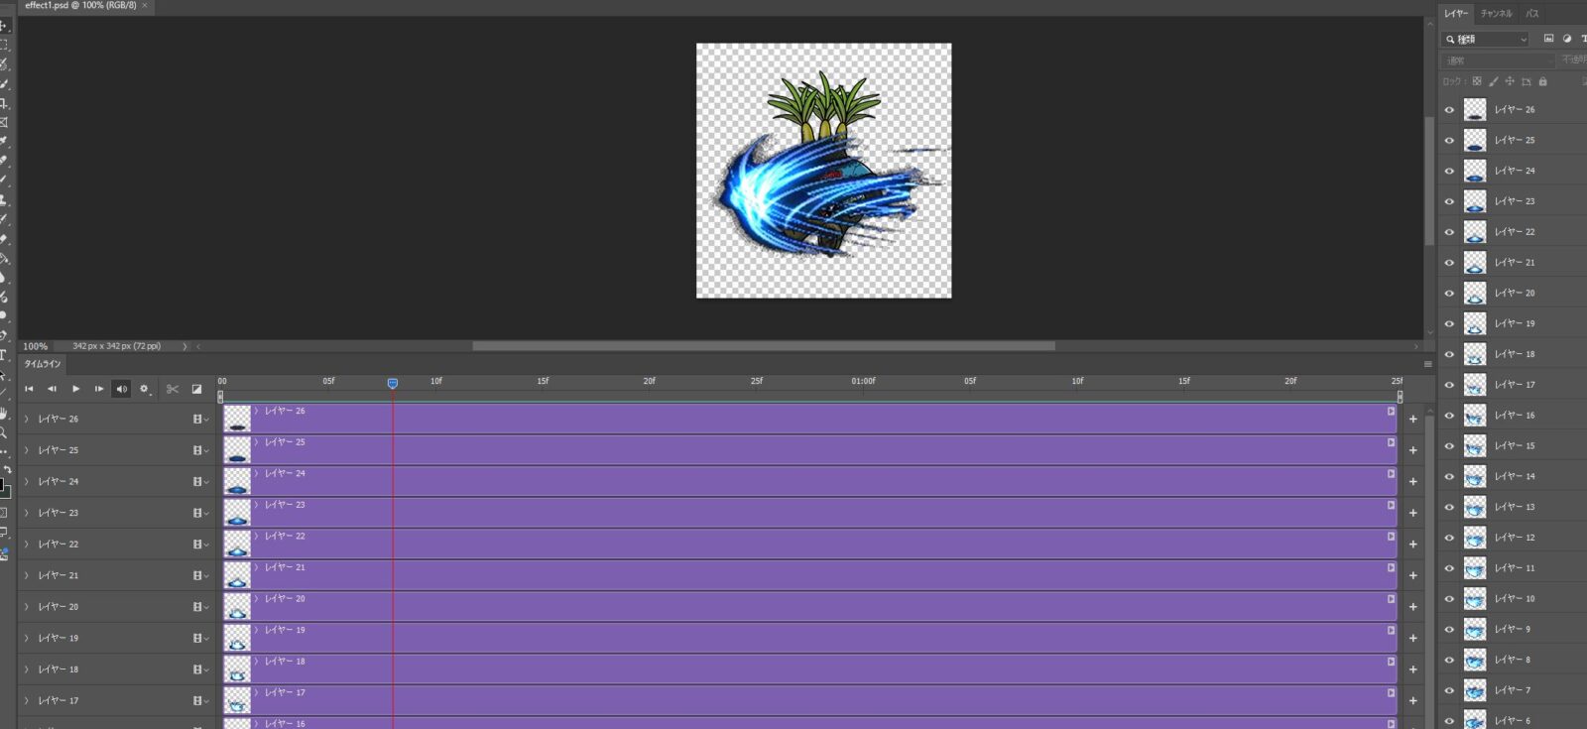
Task: Expand レイヤー 25 timeline track
Action: click(27, 450)
